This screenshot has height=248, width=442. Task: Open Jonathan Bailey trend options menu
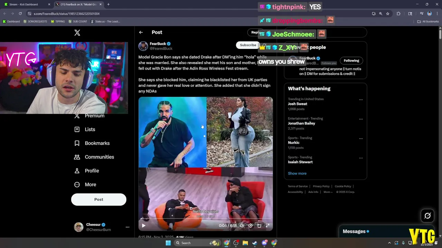[361, 119]
